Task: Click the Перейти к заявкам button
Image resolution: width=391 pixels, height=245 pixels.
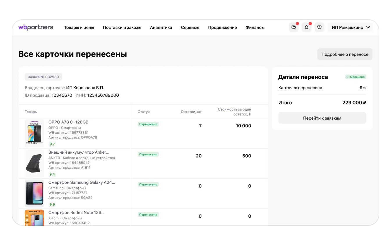Action: 322,118
